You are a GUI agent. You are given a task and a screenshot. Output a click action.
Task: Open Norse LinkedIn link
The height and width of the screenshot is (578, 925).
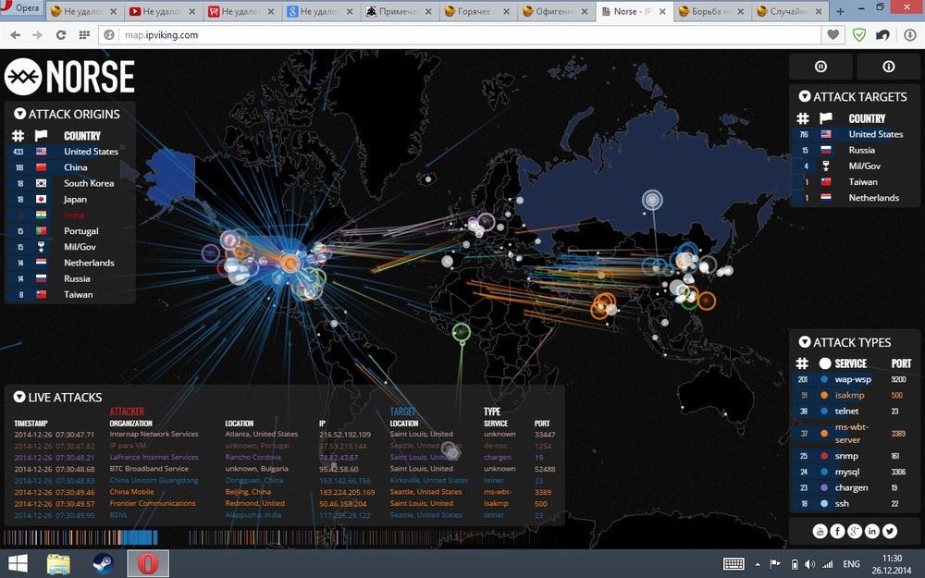click(x=872, y=531)
